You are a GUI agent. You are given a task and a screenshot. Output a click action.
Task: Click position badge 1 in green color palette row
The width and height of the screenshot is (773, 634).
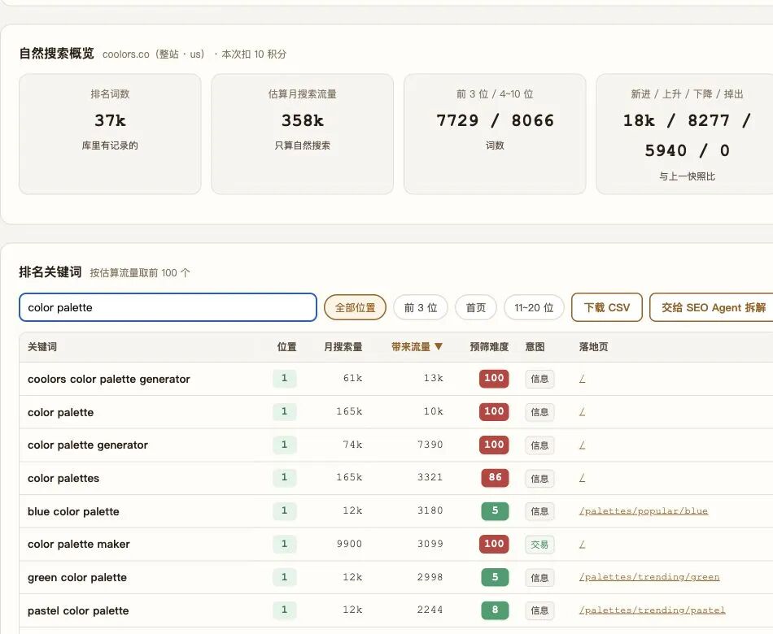coord(285,577)
